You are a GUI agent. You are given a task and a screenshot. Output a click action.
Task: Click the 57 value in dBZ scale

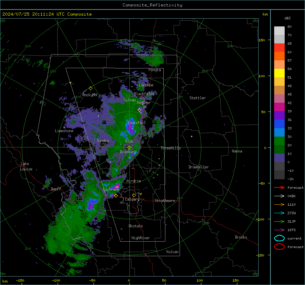coord(289,61)
